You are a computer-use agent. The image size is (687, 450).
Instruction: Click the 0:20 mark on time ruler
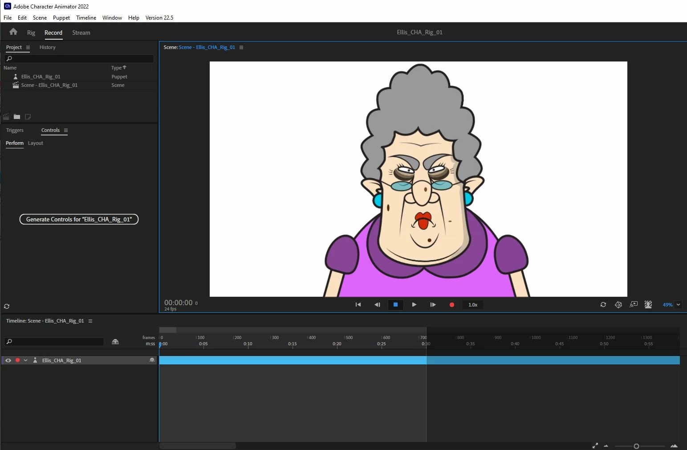point(337,344)
